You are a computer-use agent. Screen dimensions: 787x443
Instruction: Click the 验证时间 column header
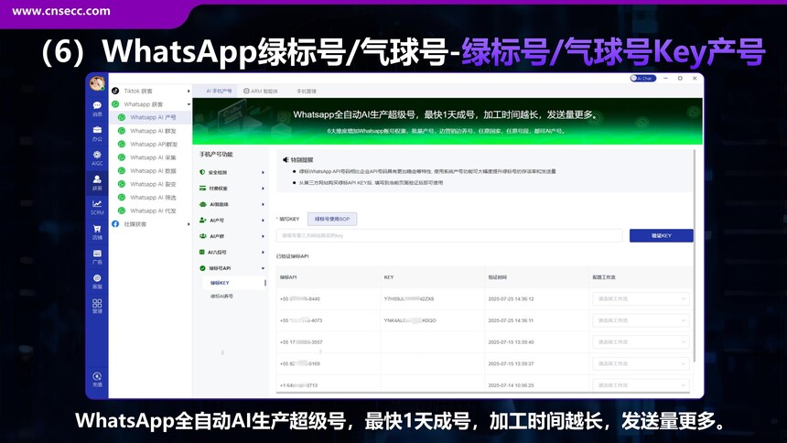[498, 277]
